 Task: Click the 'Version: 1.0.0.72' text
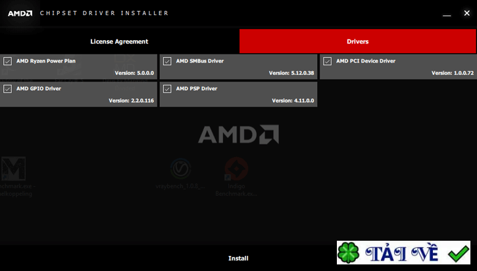(453, 73)
